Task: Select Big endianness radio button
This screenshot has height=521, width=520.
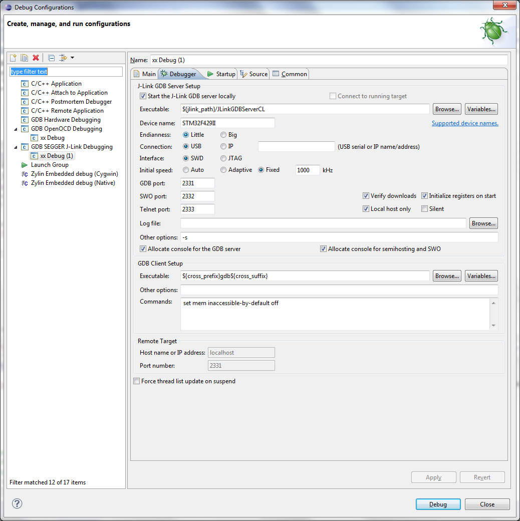Action: [x=223, y=135]
